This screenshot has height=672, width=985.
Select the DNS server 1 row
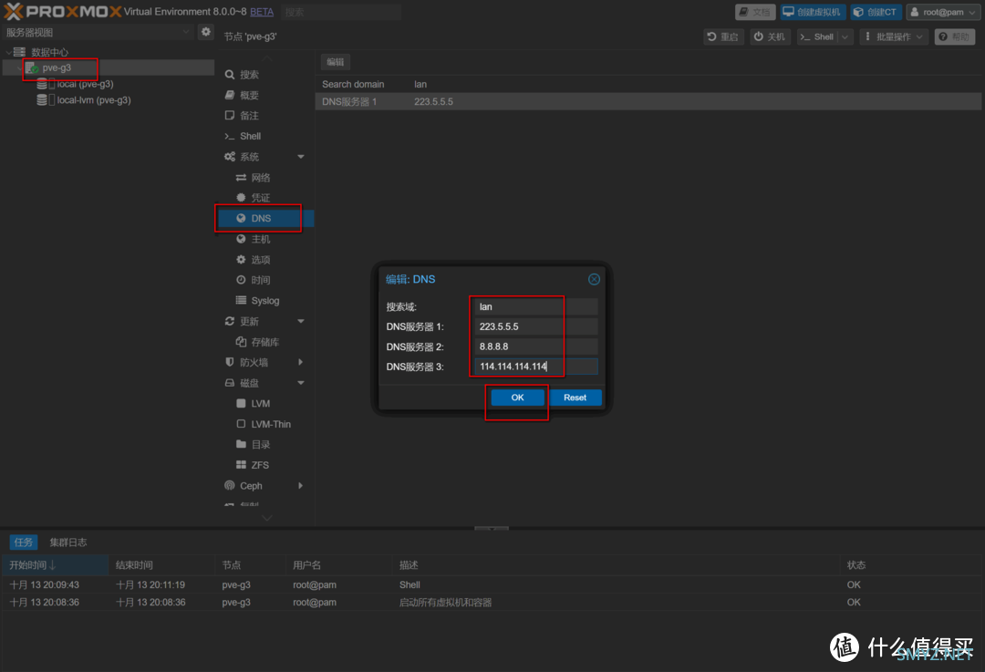[648, 102]
